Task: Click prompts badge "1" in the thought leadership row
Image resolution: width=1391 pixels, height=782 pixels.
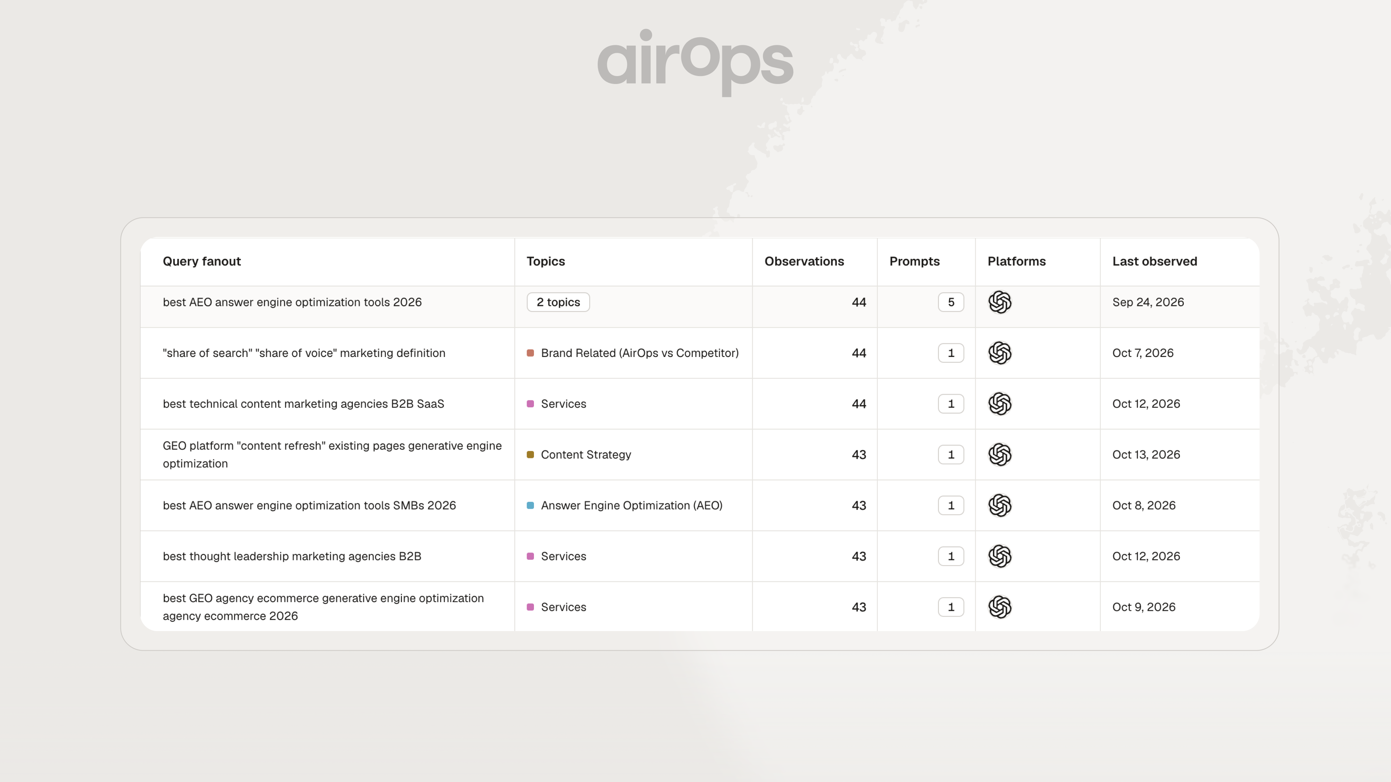Action: [951, 556]
